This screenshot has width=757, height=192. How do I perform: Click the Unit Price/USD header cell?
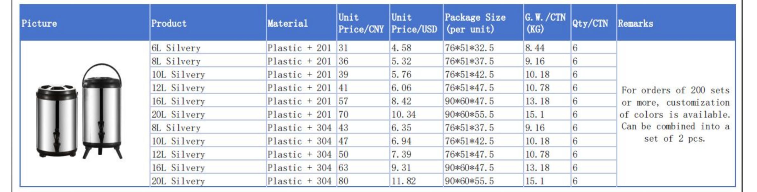point(416,23)
